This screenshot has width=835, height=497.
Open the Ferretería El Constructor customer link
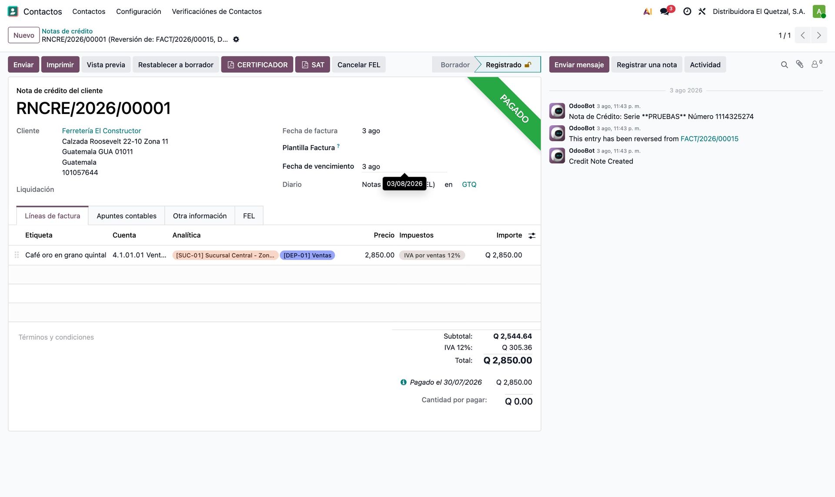[x=101, y=131]
